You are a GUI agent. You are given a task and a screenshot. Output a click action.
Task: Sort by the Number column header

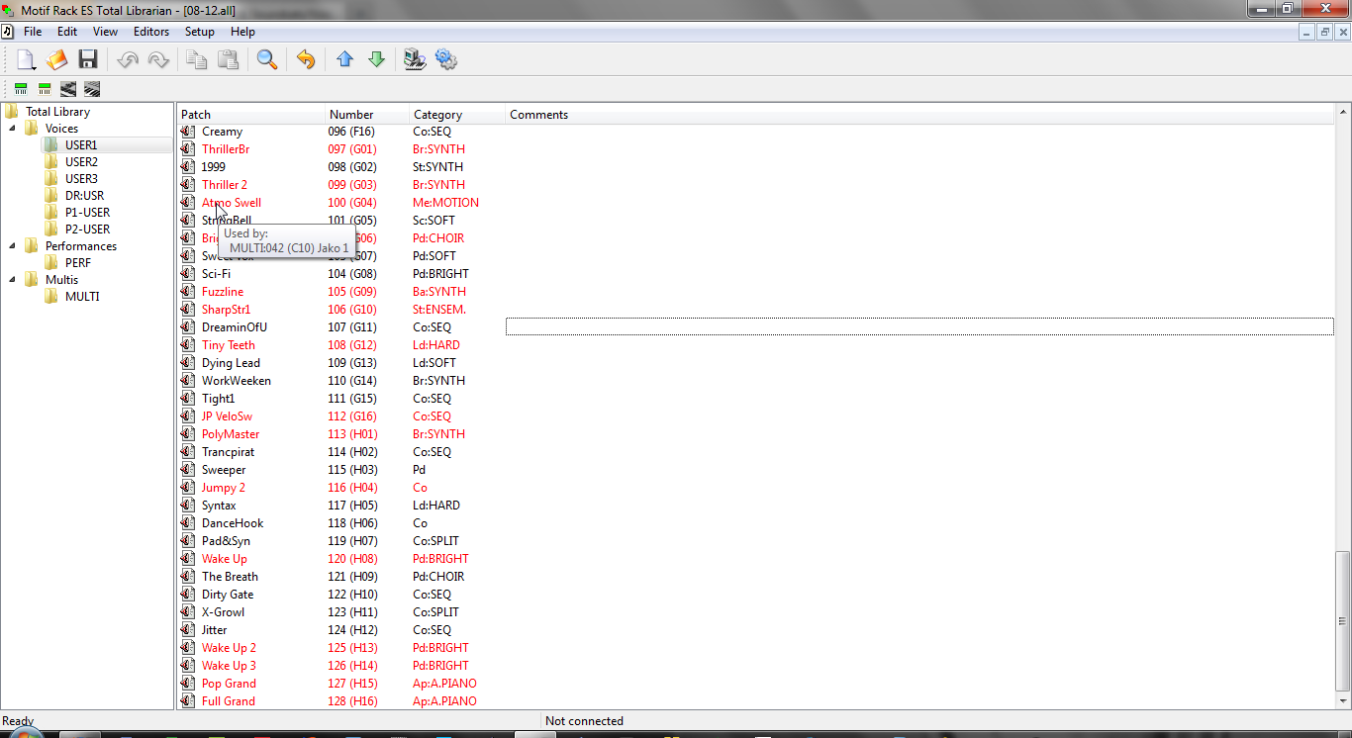pyautogui.click(x=367, y=115)
